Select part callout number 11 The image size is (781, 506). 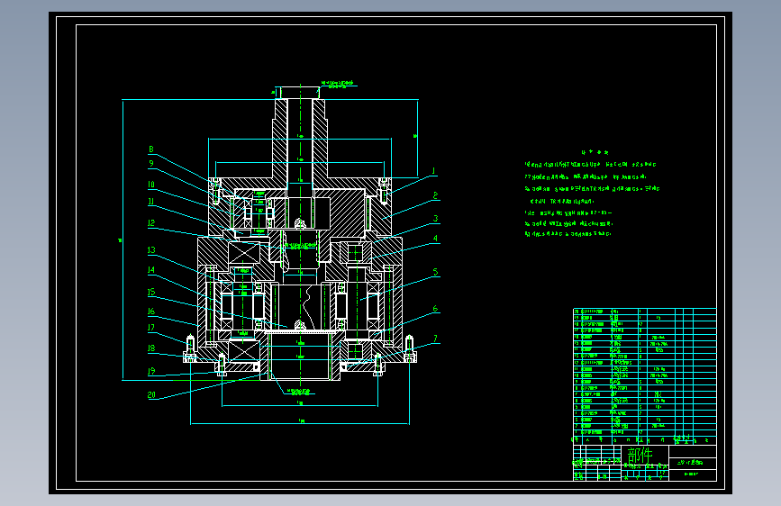pos(151,202)
